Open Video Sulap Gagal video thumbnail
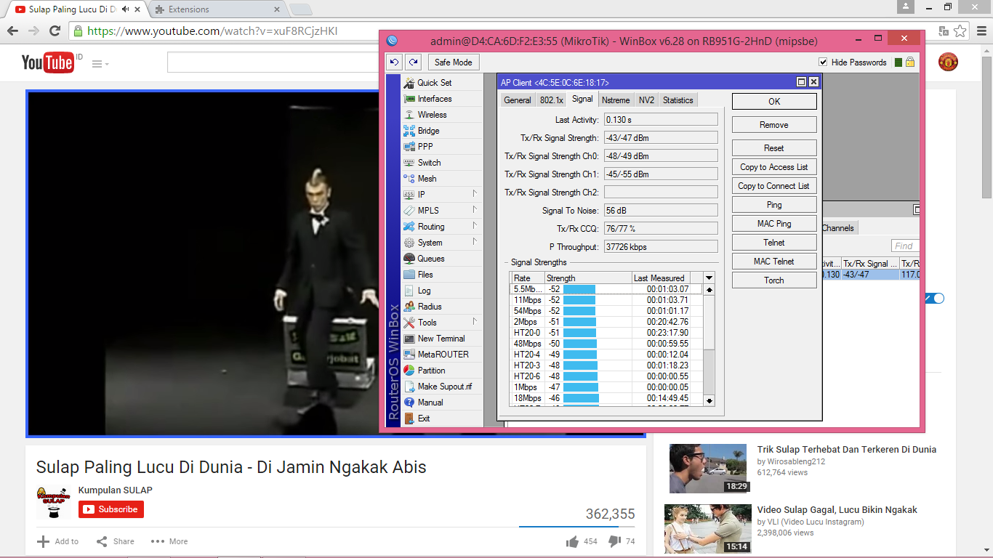Screen dimensions: 993x558 [x=708, y=529]
